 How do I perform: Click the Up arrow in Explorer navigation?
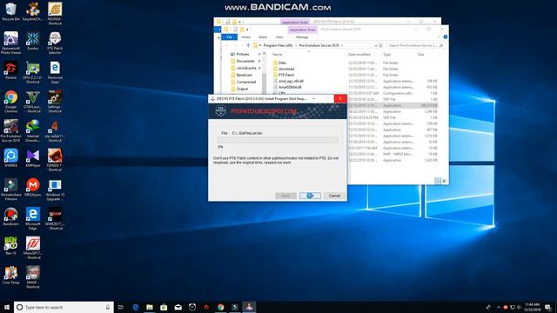click(248, 45)
